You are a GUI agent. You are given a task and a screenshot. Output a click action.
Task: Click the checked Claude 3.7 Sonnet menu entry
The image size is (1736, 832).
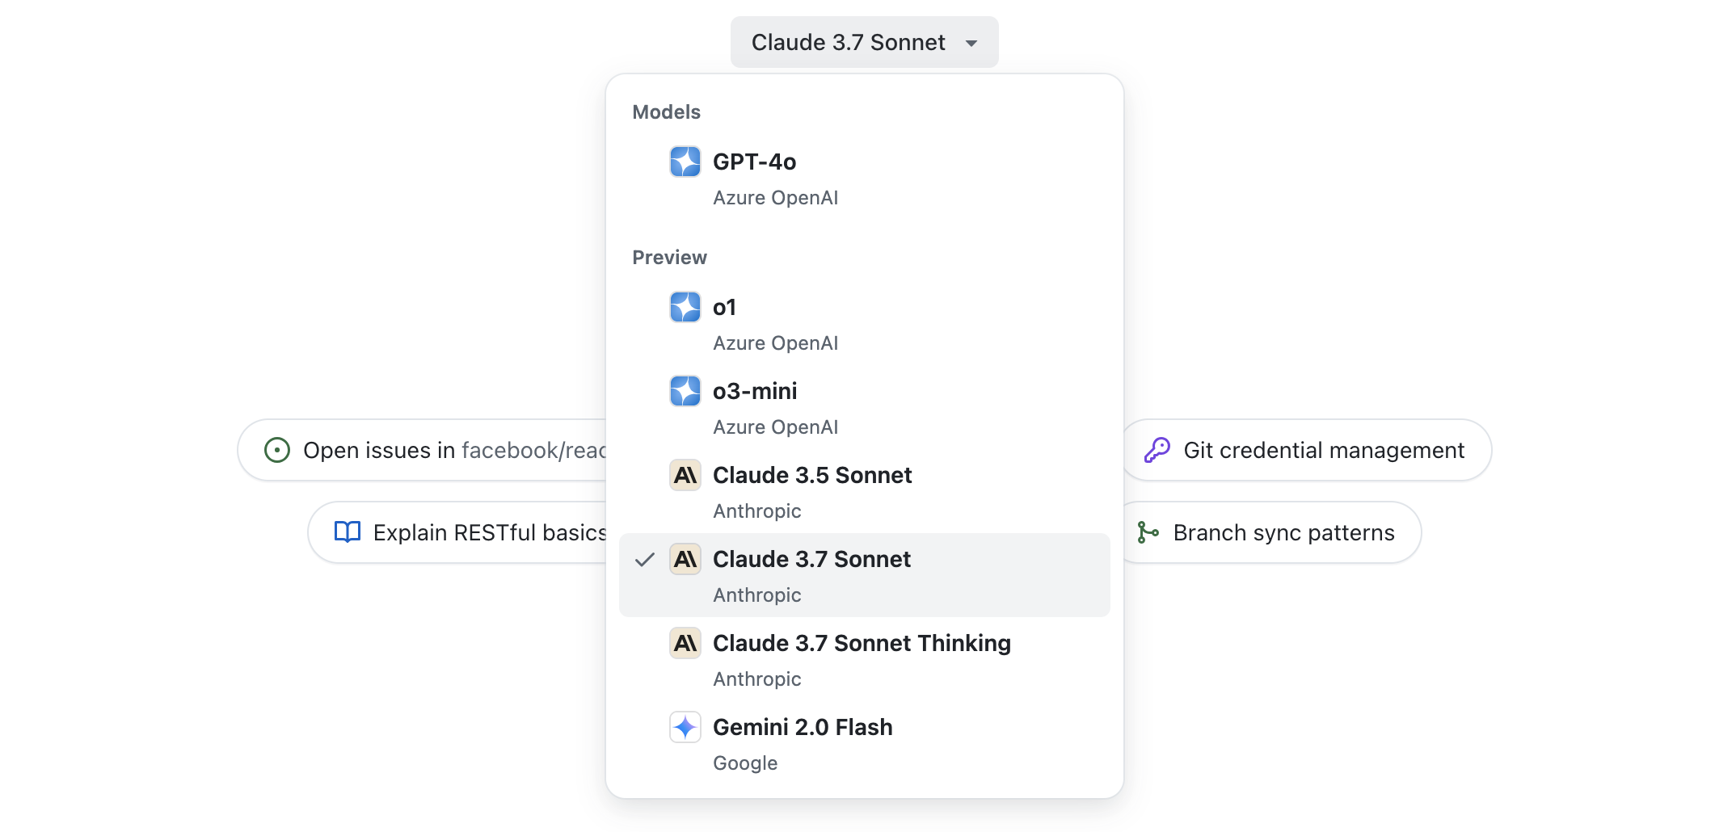[864, 575]
